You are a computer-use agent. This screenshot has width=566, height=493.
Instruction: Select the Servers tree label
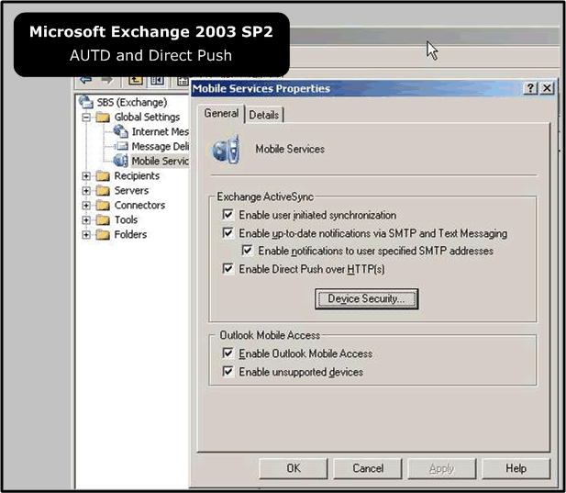131,190
